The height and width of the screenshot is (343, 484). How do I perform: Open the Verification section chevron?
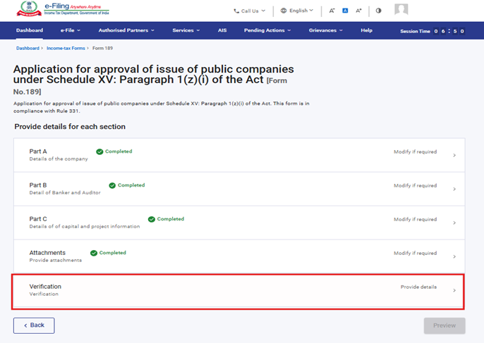454,290
